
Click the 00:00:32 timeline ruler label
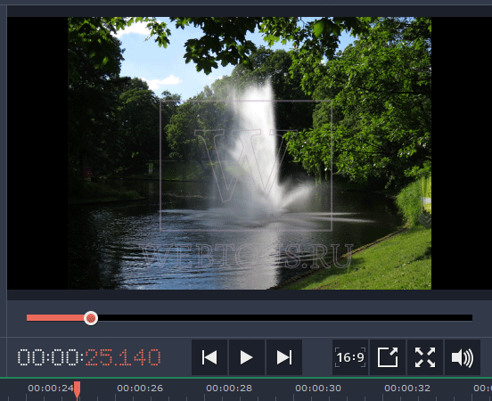point(407,389)
